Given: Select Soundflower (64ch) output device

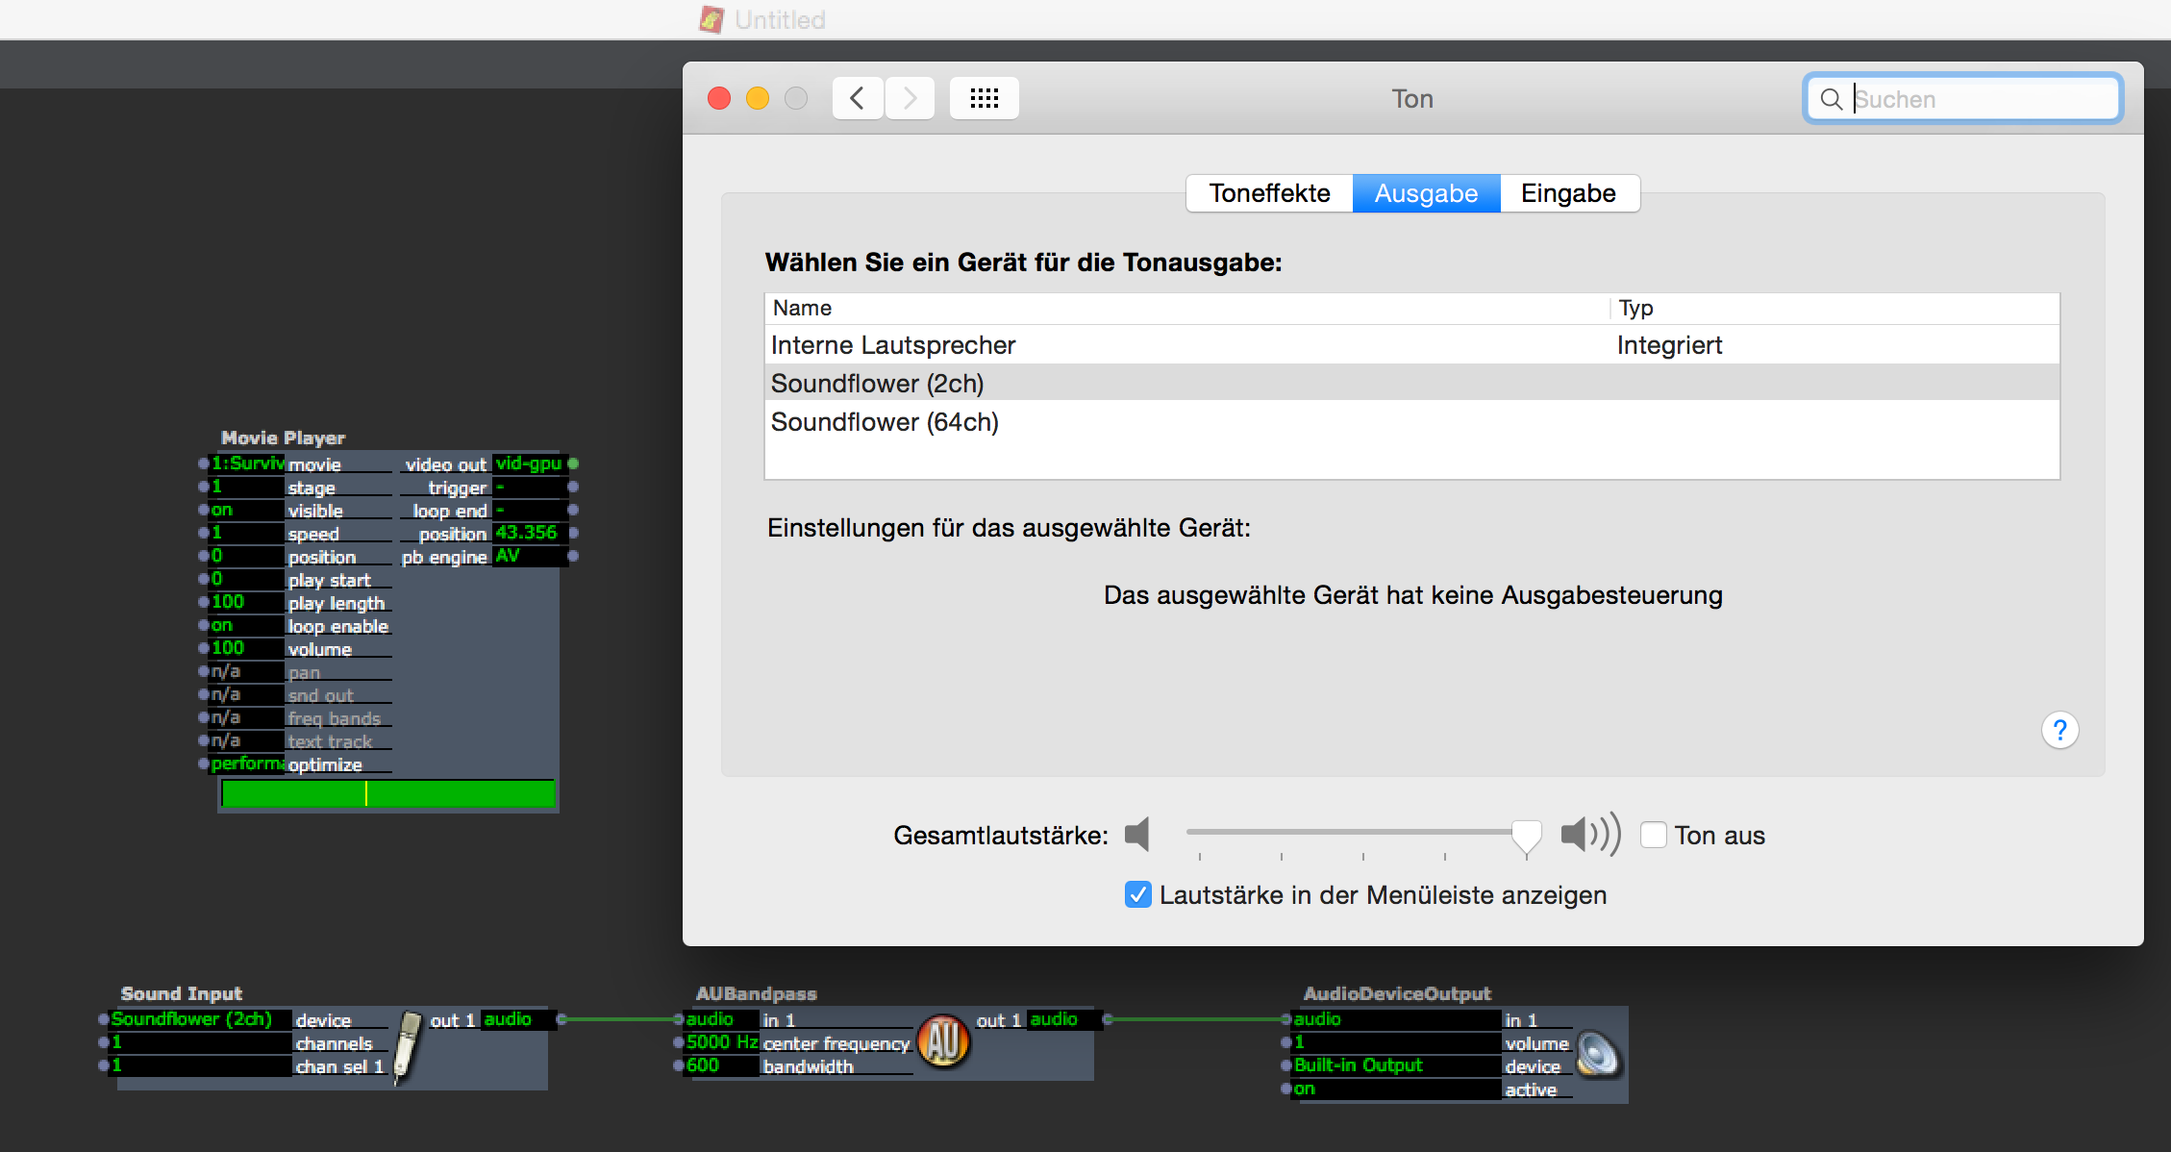Looking at the screenshot, I should pos(1411,421).
